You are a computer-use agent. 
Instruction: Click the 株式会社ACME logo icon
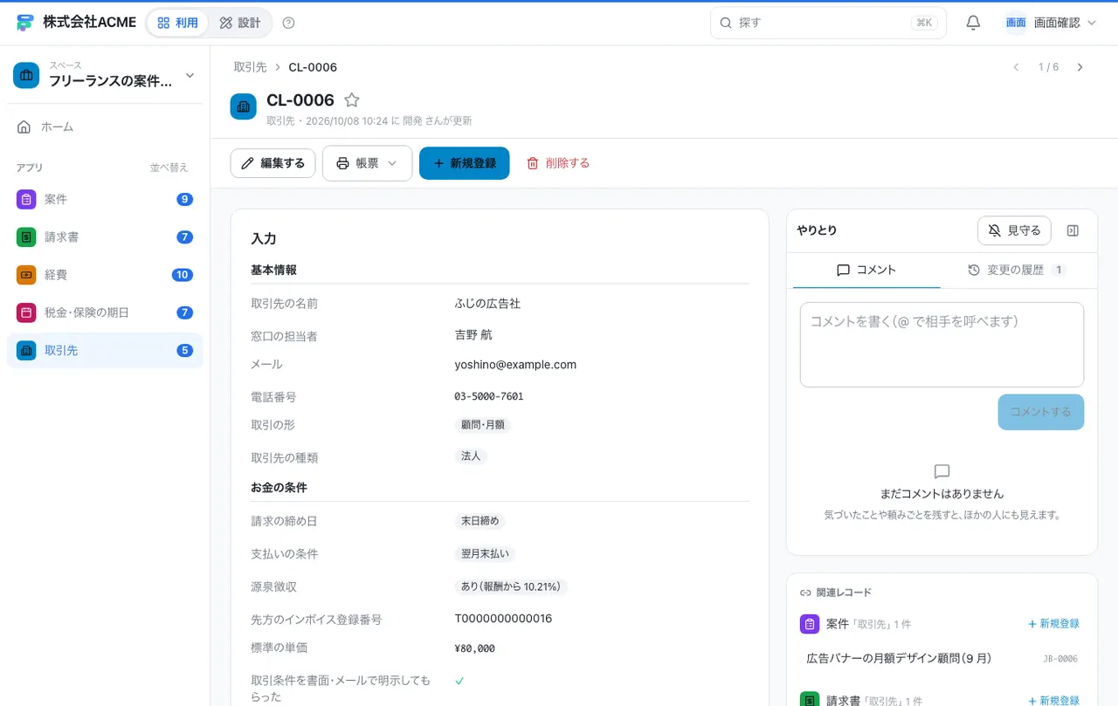point(25,23)
